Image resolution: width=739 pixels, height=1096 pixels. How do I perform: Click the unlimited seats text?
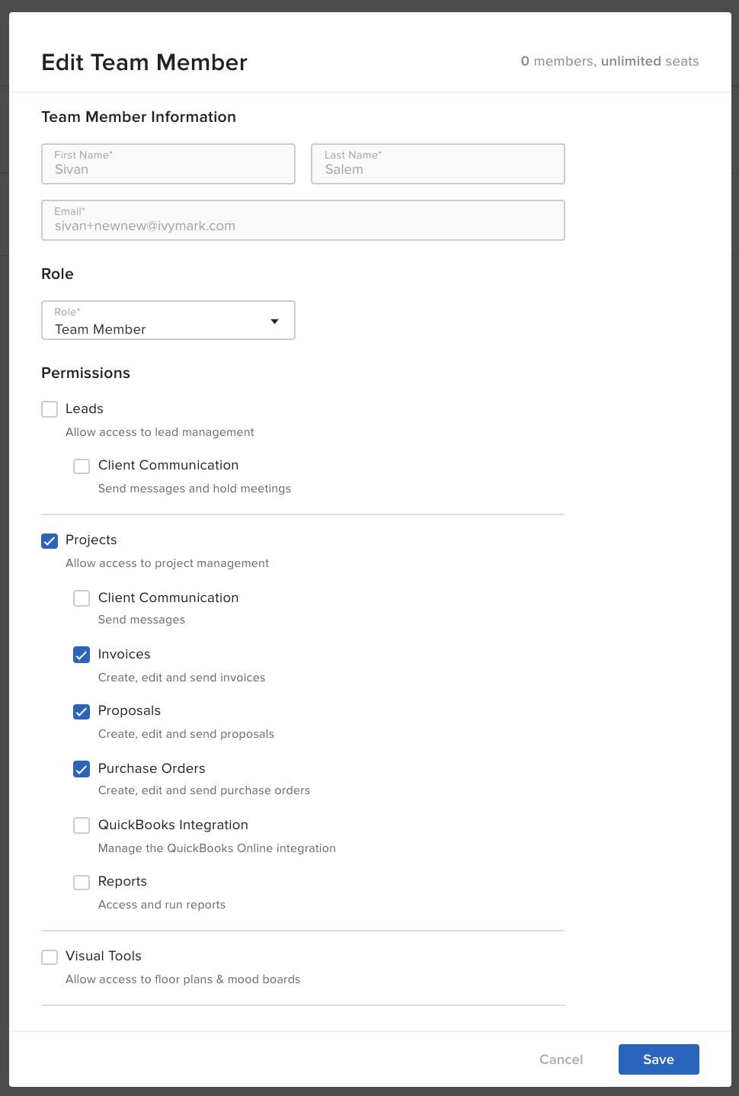650,61
